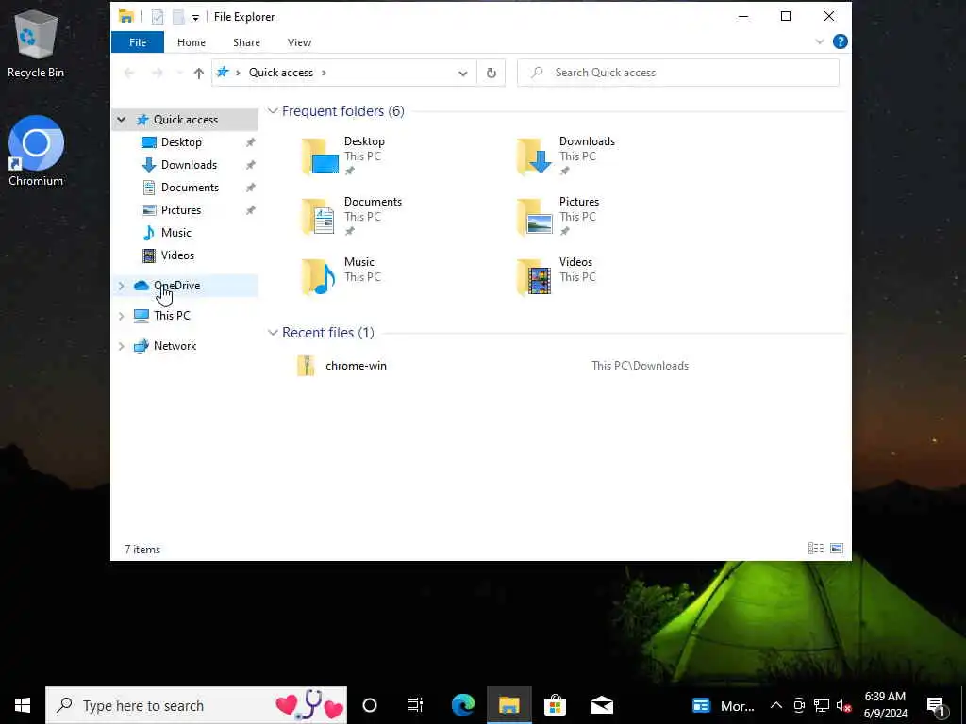Switch to the View ribbon tab
This screenshot has width=966, height=724.
pos(299,42)
